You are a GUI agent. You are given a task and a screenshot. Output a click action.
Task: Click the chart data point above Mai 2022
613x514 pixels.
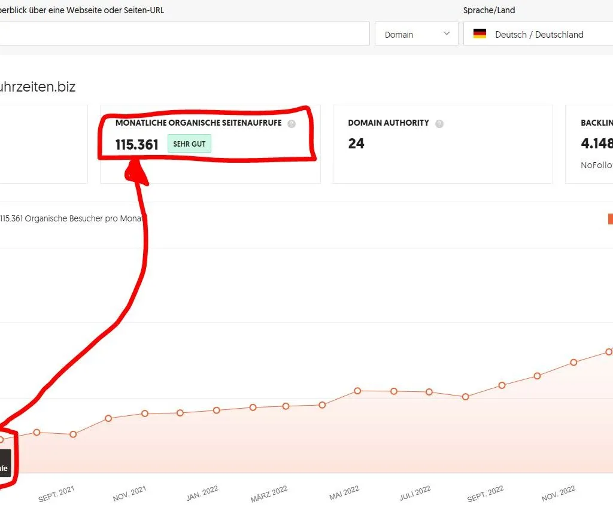pos(357,391)
